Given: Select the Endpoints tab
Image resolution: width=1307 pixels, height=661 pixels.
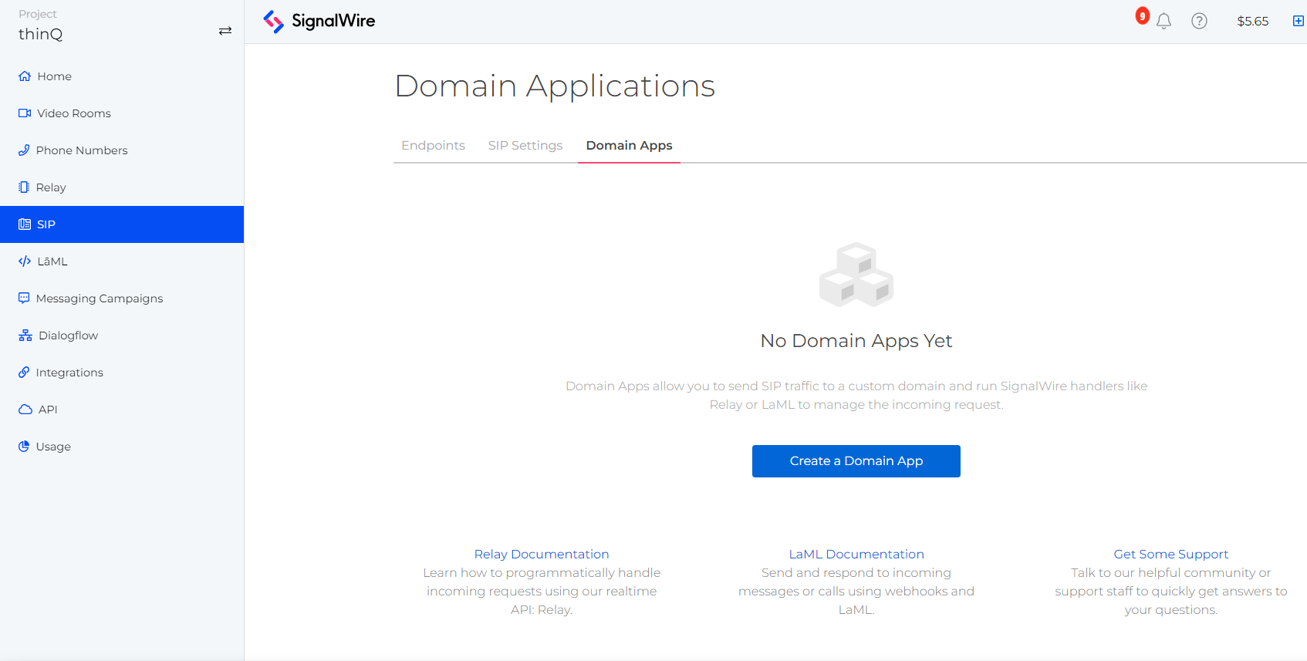Looking at the screenshot, I should (433, 146).
